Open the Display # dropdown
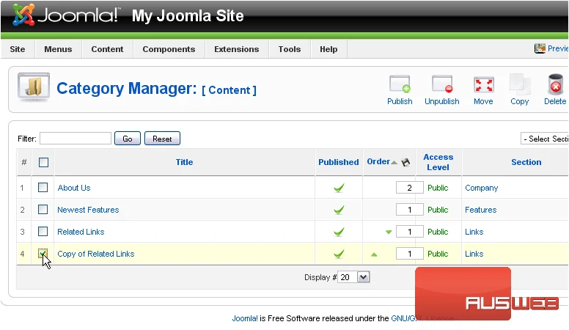The width and height of the screenshot is (569, 330). (x=353, y=277)
